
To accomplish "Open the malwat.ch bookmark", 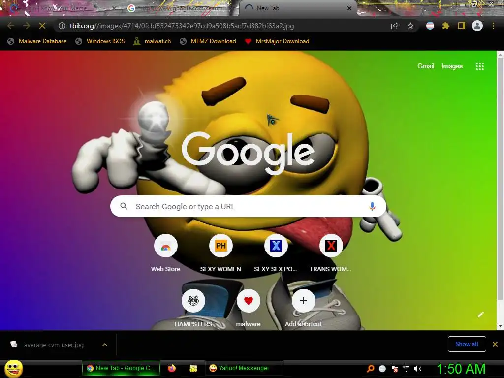I will 153,41.
